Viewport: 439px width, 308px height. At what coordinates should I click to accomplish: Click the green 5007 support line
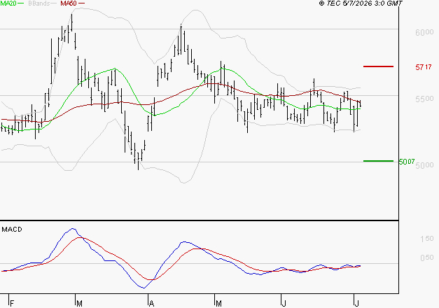click(x=378, y=161)
